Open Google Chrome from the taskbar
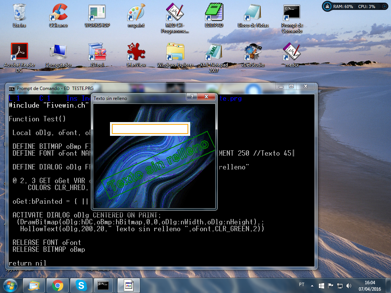Screen dimensions: 391x293 coord(58,285)
